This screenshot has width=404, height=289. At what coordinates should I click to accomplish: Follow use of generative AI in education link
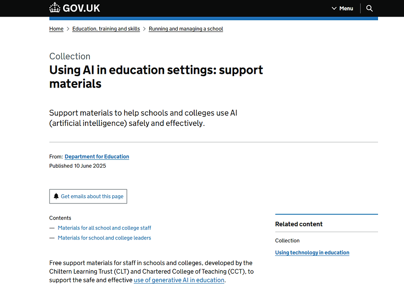179,280
